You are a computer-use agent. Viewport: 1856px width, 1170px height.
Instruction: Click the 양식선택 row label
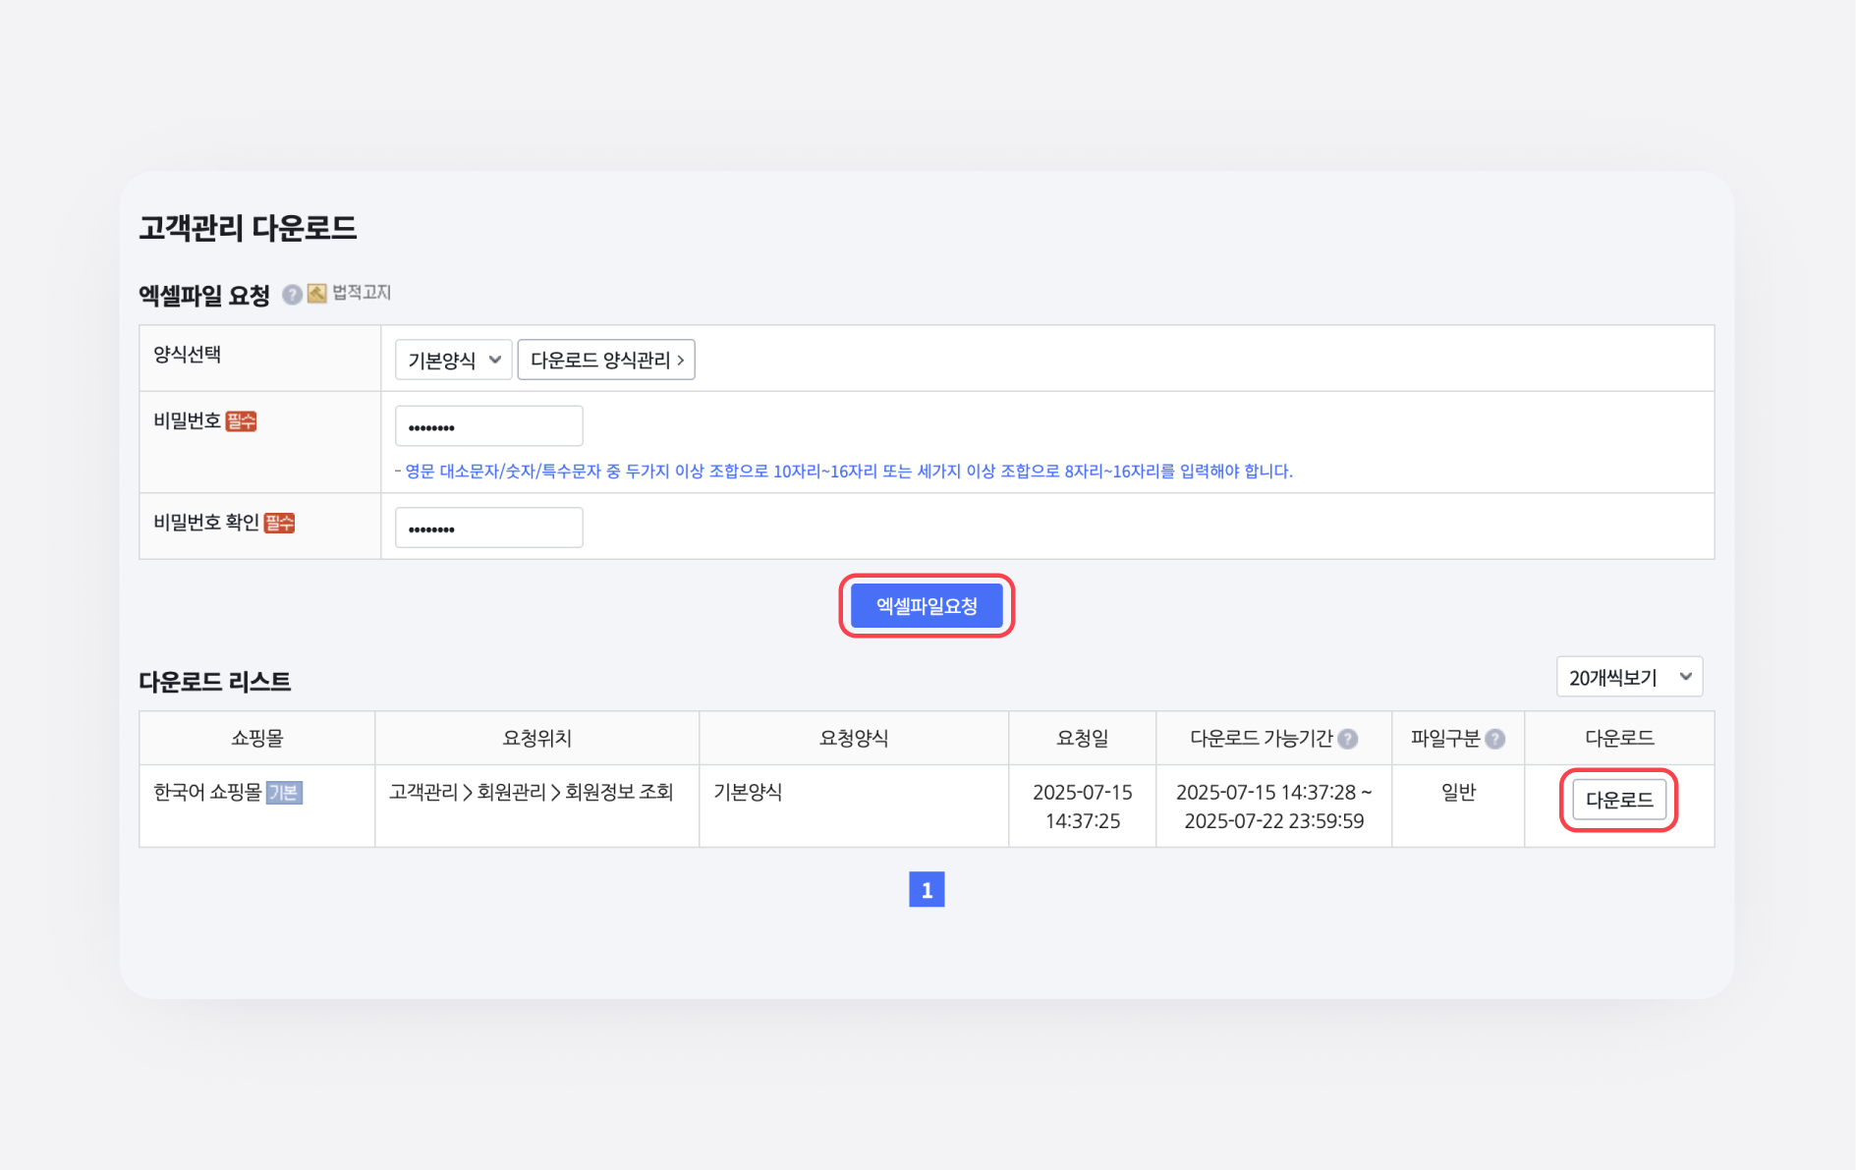pyautogui.click(x=188, y=355)
